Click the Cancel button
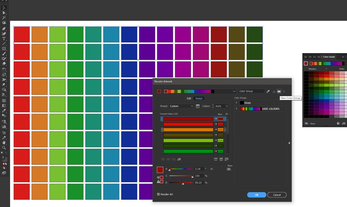This screenshot has width=347, height=207. click(x=277, y=195)
